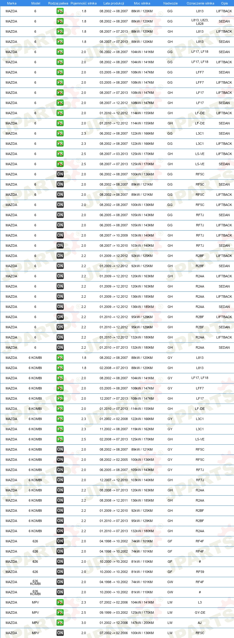This screenshot has height=638, width=234.
Task: Click the '147kW / 200KM' power cell
Action: (142, 623)
